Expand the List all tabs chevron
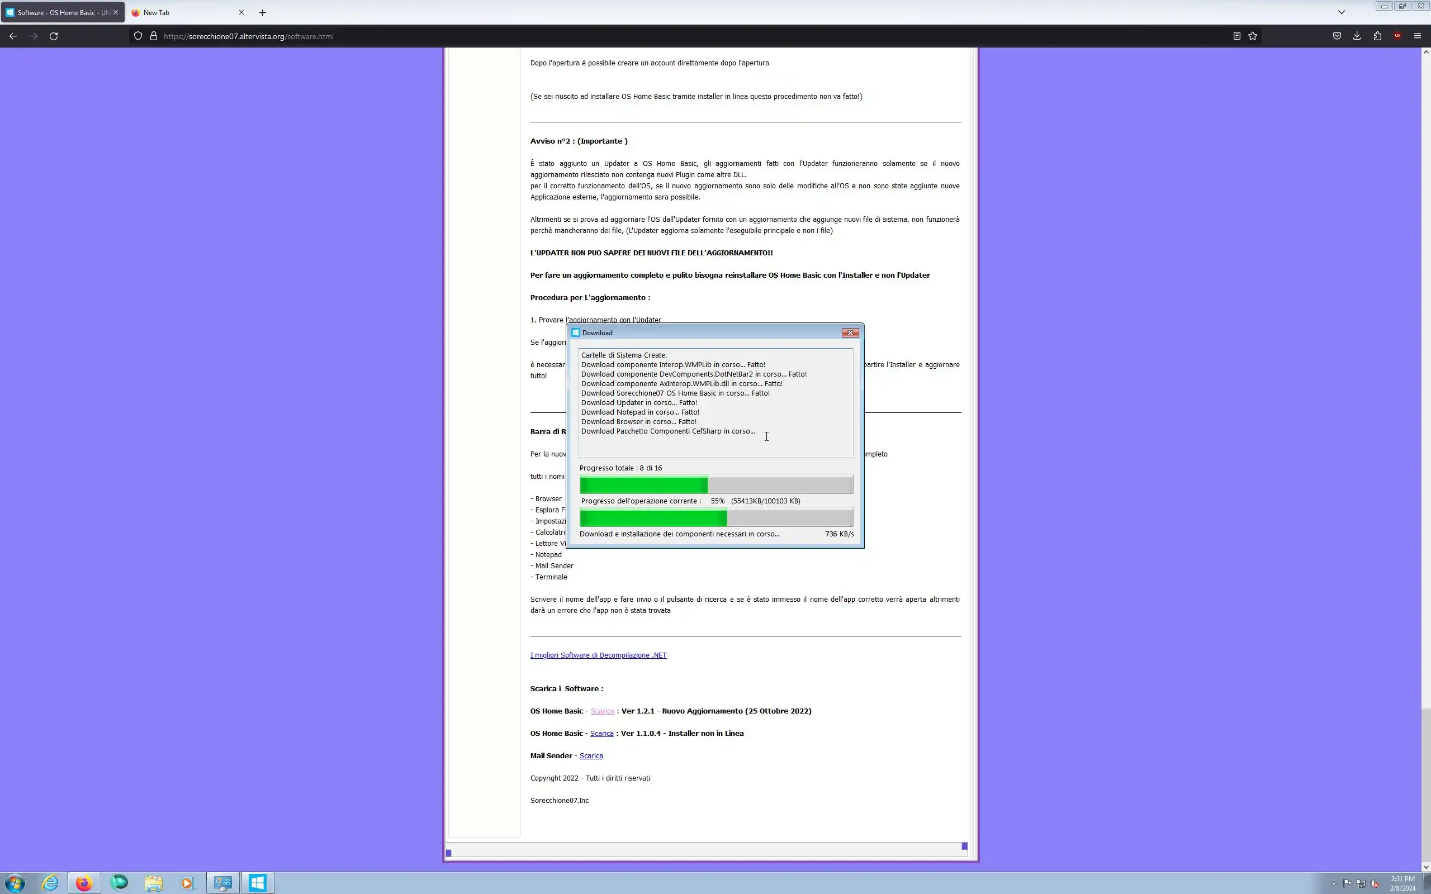The image size is (1431, 894). [1342, 12]
